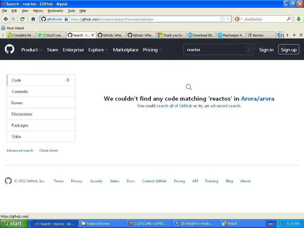The height and width of the screenshot is (228, 304).
Task: Click the Sign up button
Action: pyautogui.click(x=289, y=50)
